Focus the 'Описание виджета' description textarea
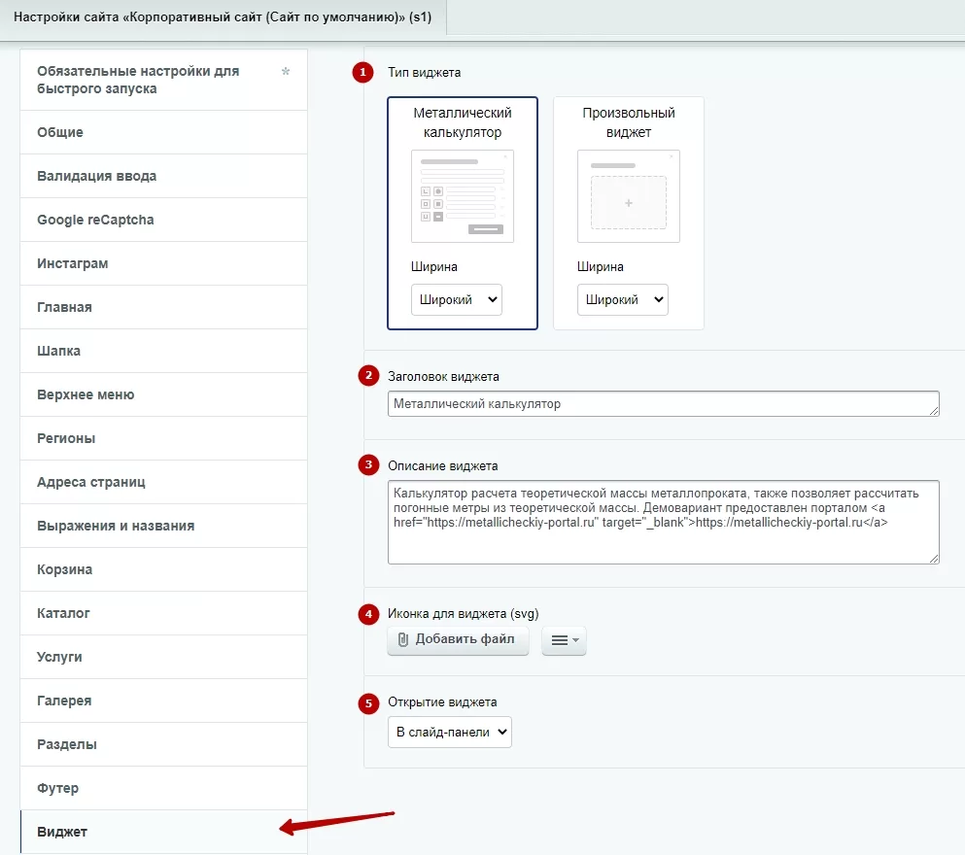Viewport: 965px width, 855px height. (x=664, y=522)
